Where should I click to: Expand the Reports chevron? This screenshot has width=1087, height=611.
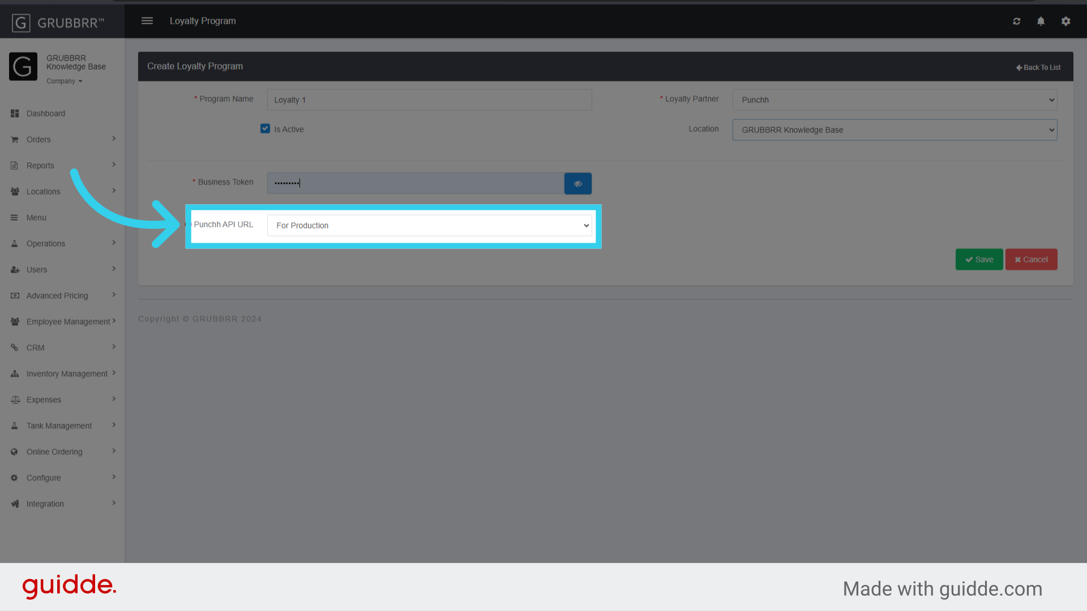tap(114, 165)
